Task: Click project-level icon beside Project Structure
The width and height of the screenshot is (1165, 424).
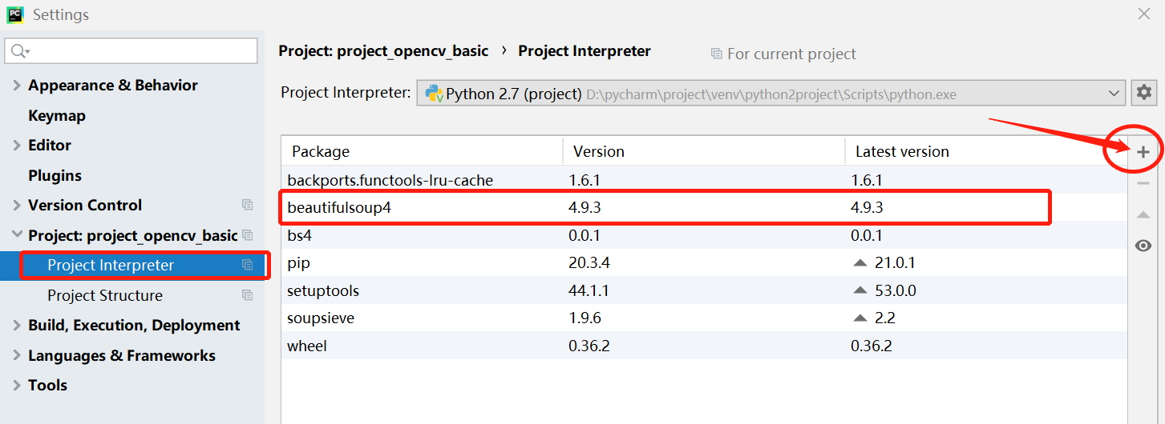Action: (248, 295)
